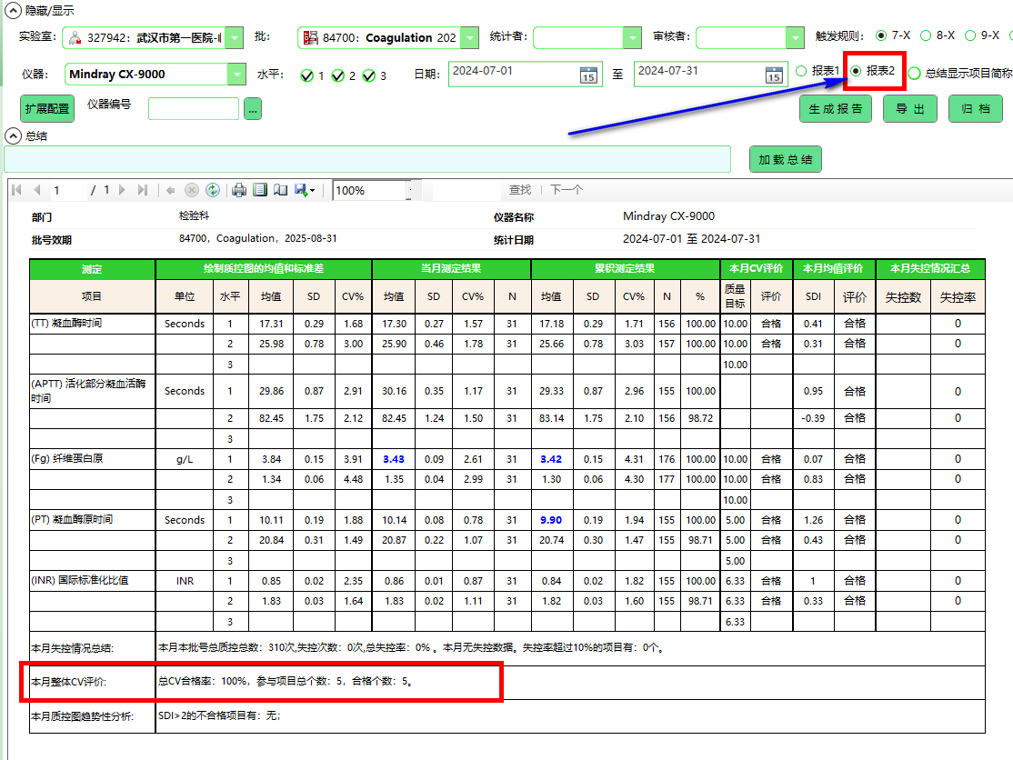The height and width of the screenshot is (760, 1013).
Task: Click the print report icon
Action: pyautogui.click(x=239, y=190)
